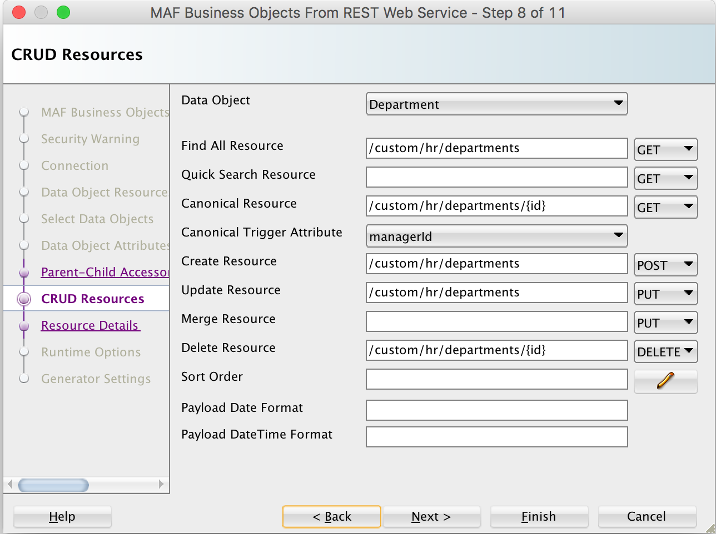Screen dimensions: 716x534
Task: Select the MAF Business Objects wizard step
Action: point(105,112)
